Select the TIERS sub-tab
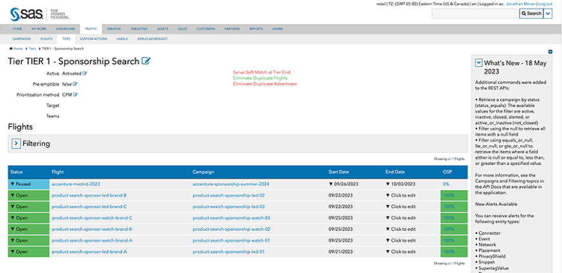 (66, 39)
